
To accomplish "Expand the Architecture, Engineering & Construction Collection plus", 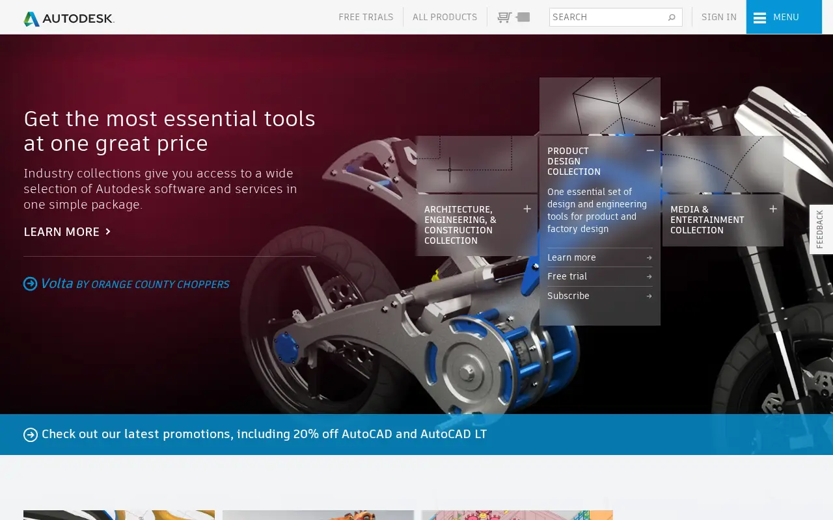I will point(527,209).
